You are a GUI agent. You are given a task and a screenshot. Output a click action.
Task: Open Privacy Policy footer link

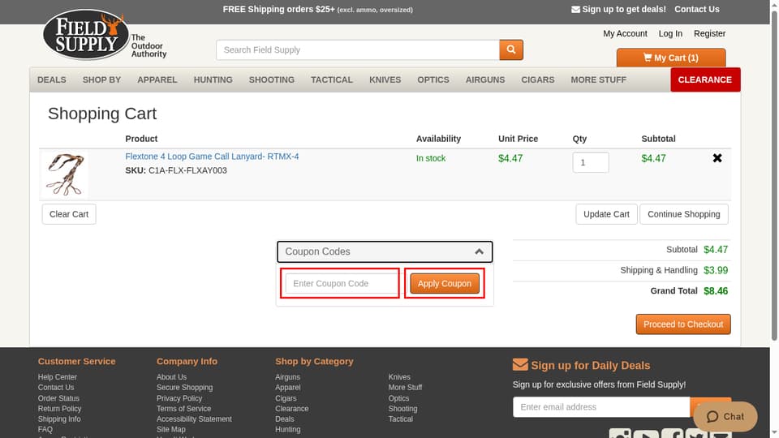179,398
